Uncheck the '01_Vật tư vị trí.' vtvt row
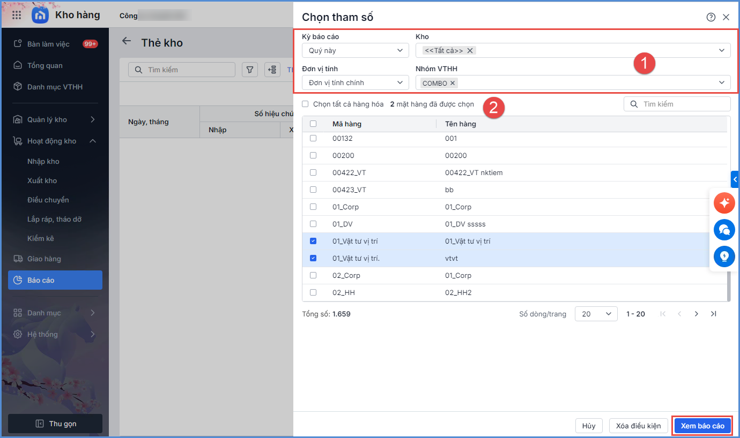The width and height of the screenshot is (740, 438). (x=313, y=258)
